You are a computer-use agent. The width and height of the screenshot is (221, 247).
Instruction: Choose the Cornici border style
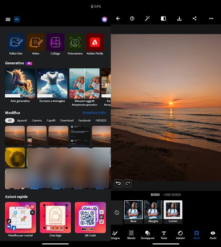[173, 212]
